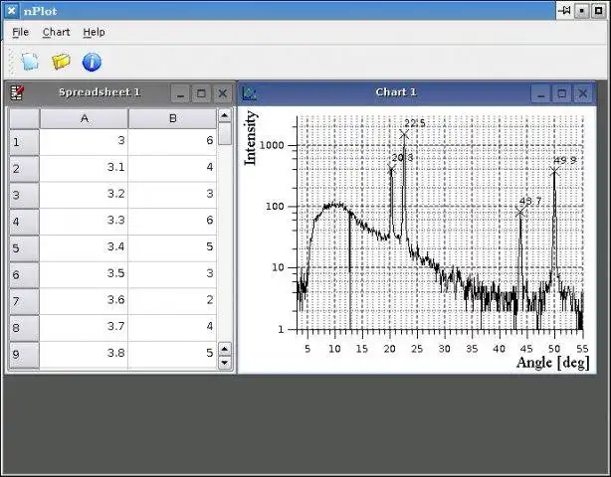
Task: Open the Help menu
Action: coord(94,32)
